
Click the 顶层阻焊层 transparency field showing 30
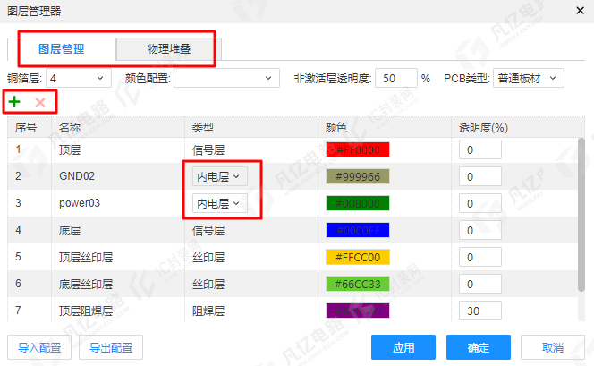click(480, 311)
